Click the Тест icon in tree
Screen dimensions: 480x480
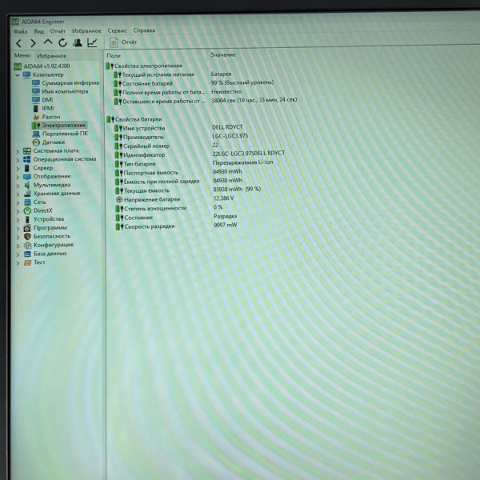27,262
